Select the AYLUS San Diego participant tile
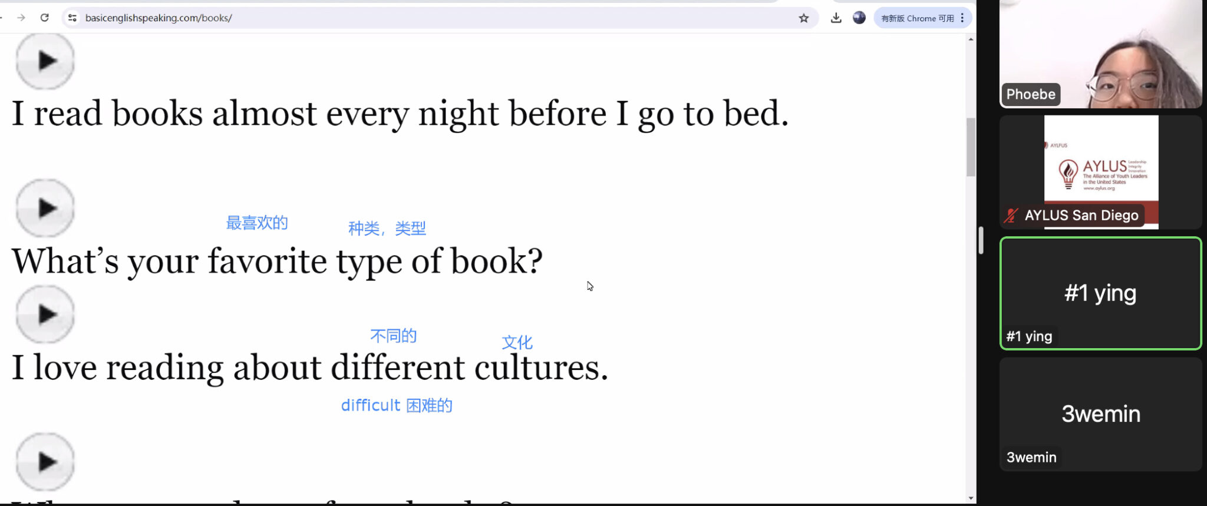Image resolution: width=1207 pixels, height=506 pixels. click(1100, 172)
